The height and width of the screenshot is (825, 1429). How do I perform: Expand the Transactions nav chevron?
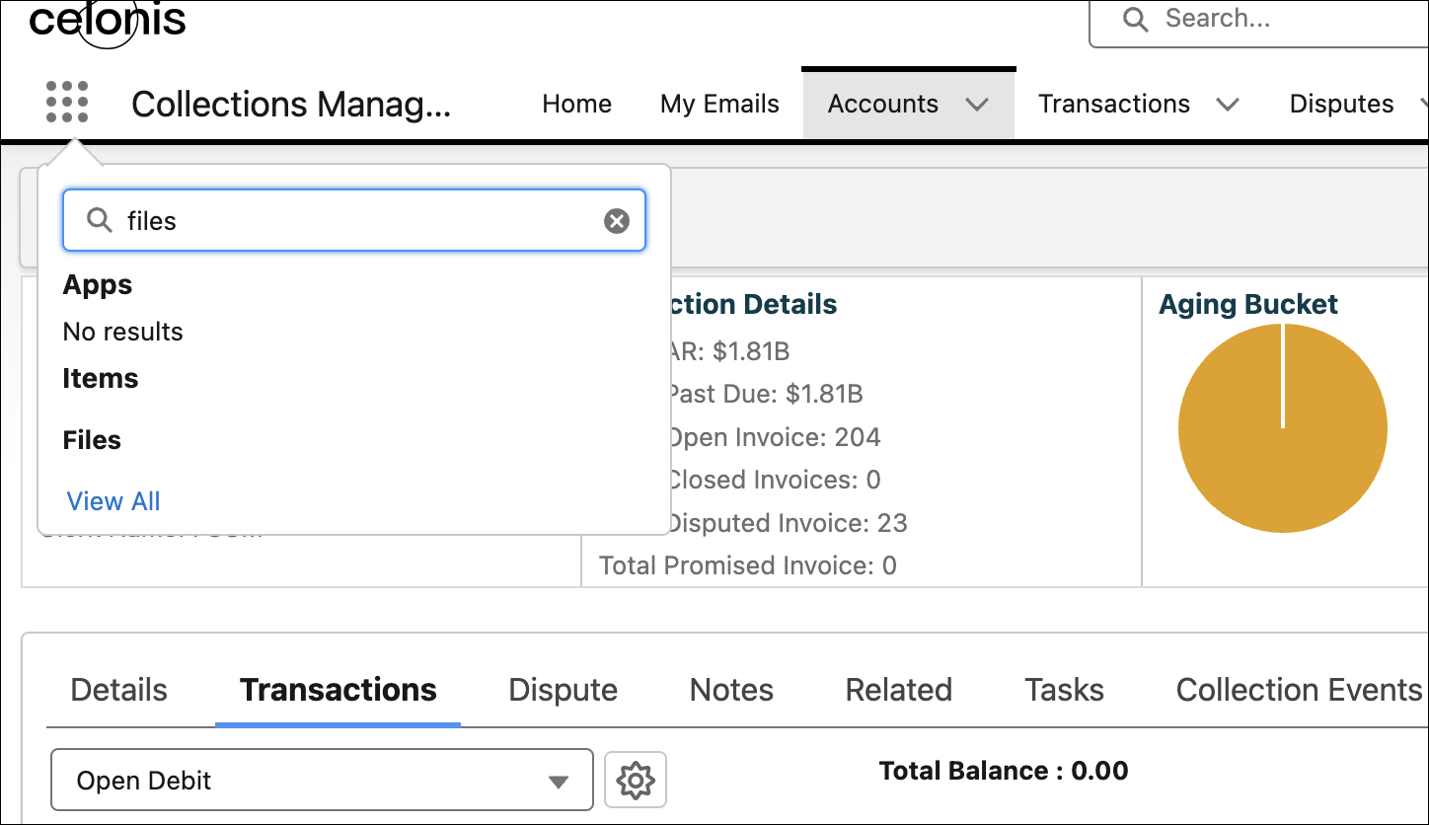pos(1228,105)
